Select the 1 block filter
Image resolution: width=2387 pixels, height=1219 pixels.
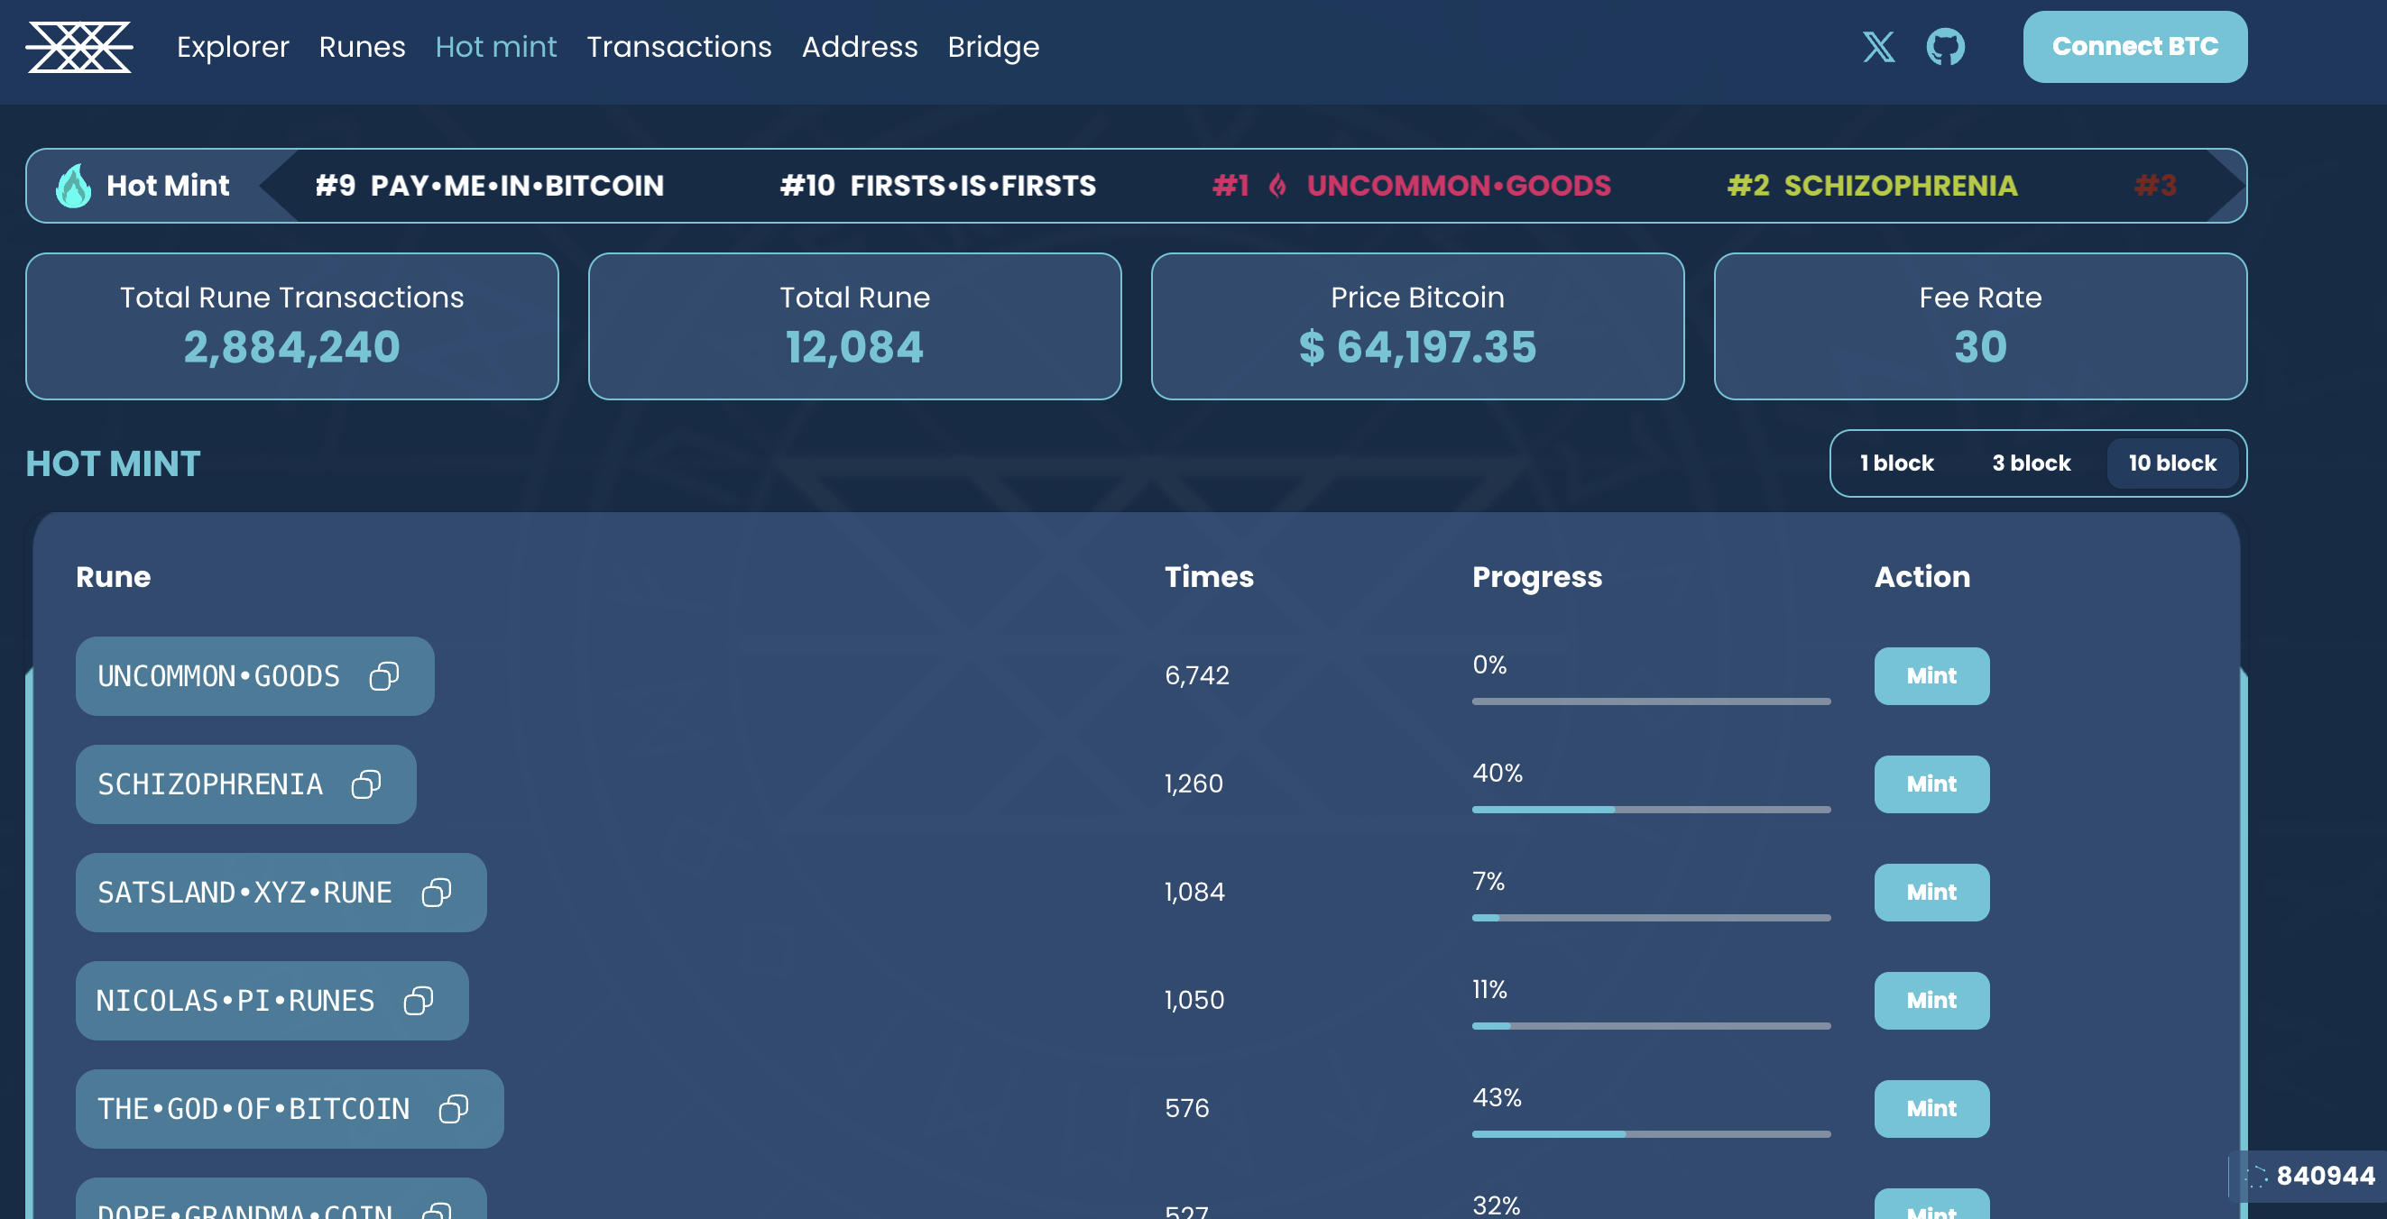pos(1896,463)
